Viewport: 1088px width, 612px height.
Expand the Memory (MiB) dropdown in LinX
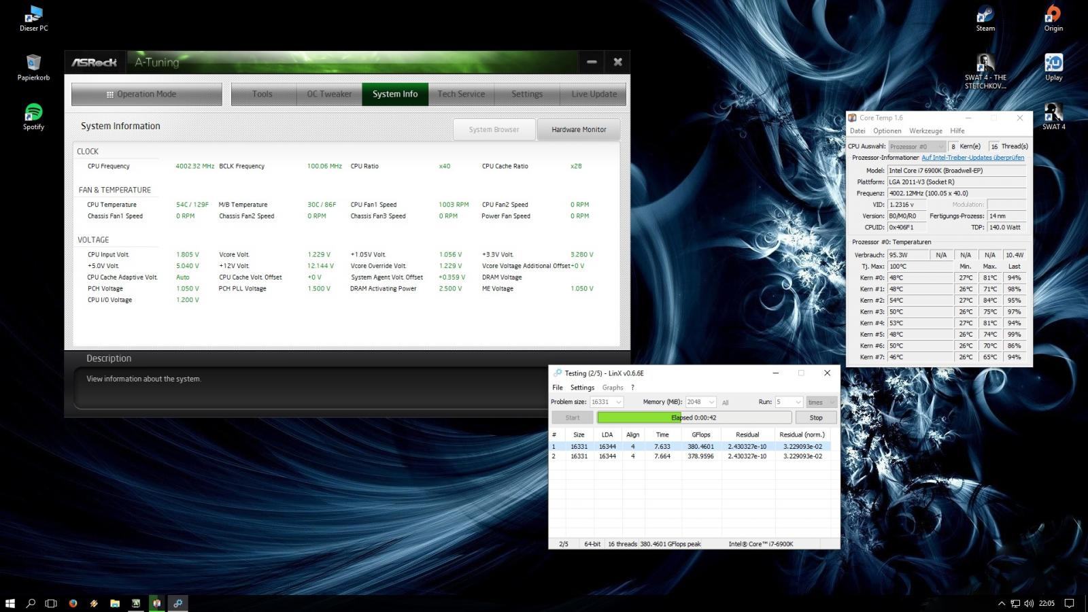(x=700, y=402)
